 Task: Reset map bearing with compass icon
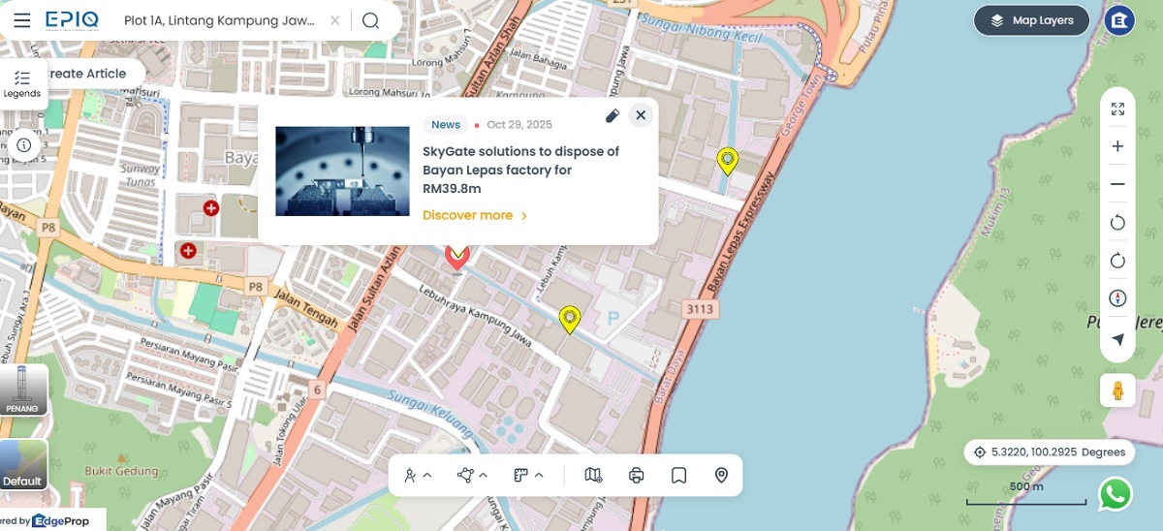click(x=1117, y=297)
